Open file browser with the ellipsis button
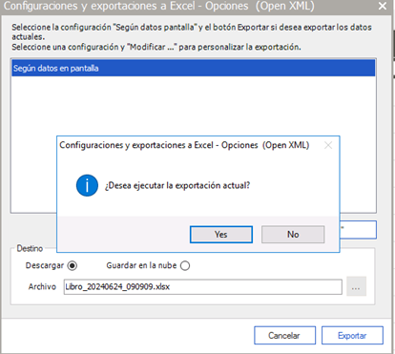The height and width of the screenshot is (354, 395). (356, 286)
